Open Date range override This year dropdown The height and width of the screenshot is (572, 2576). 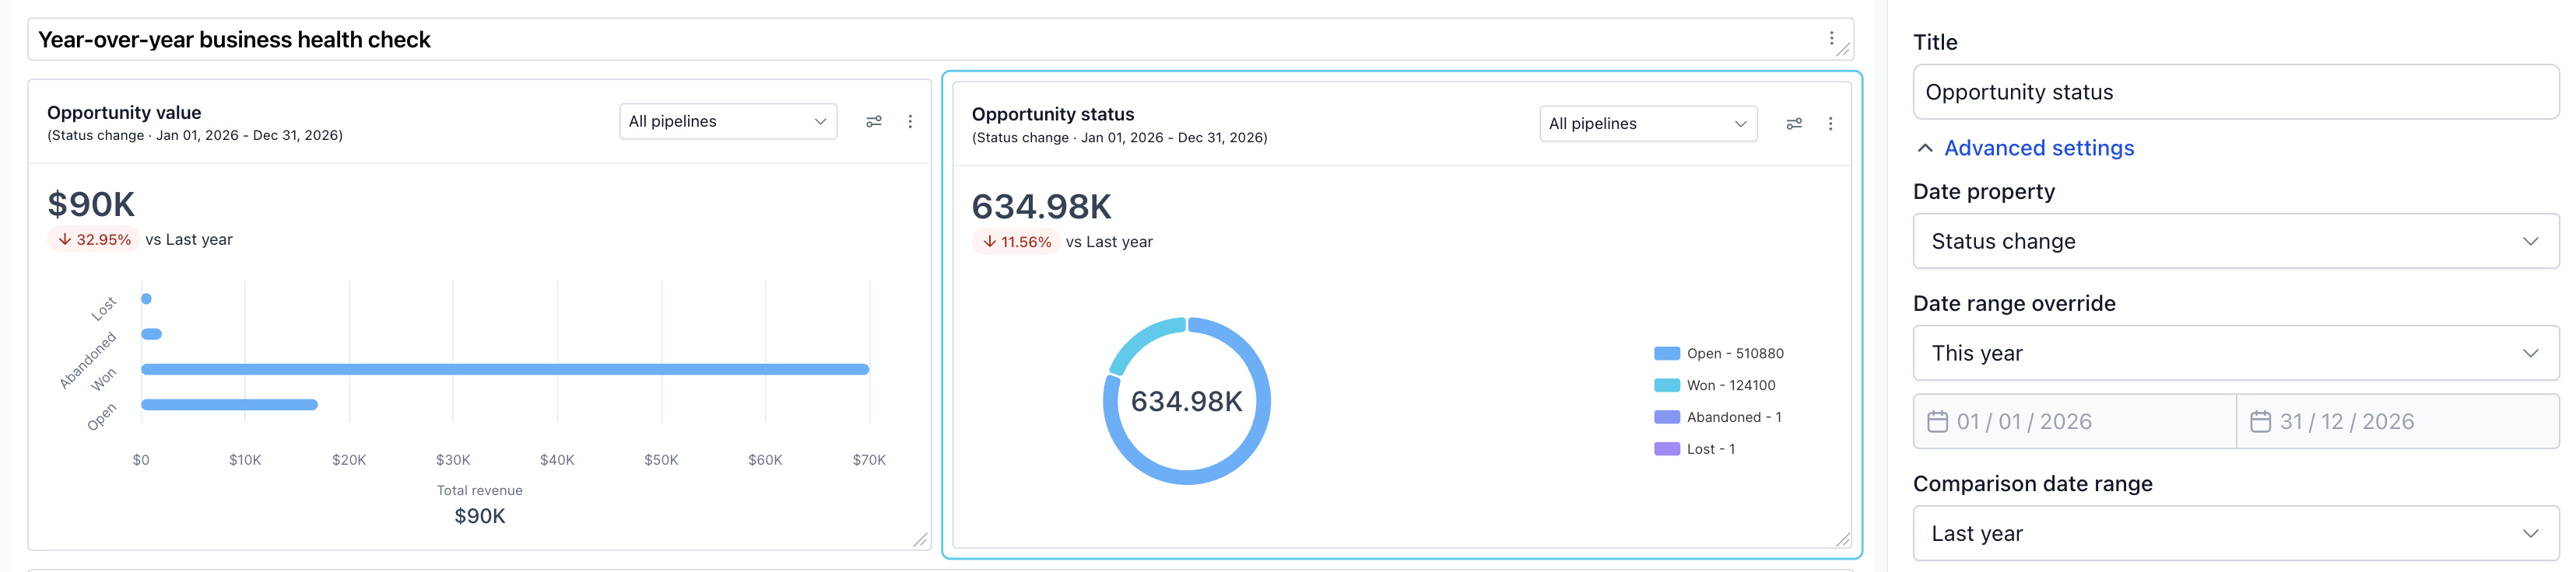(2235, 352)
